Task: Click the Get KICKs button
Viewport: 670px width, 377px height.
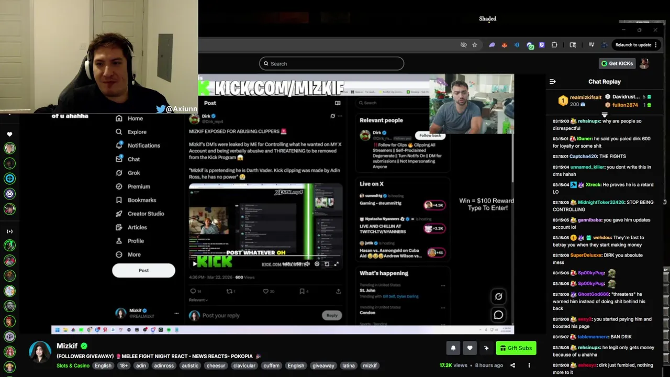Action: 617,63
